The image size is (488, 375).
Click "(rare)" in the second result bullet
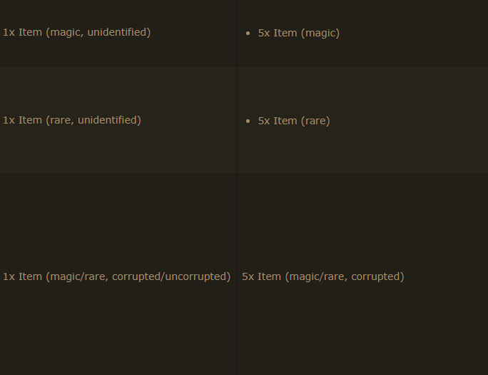(315, 121)
